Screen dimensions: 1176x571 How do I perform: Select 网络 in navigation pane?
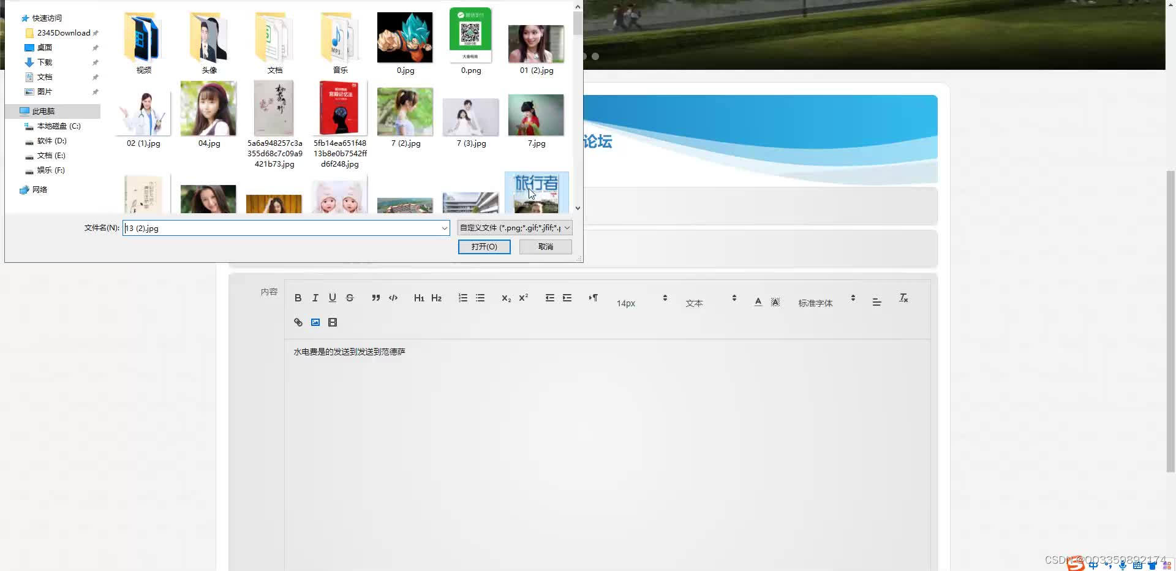coord(40,190)
